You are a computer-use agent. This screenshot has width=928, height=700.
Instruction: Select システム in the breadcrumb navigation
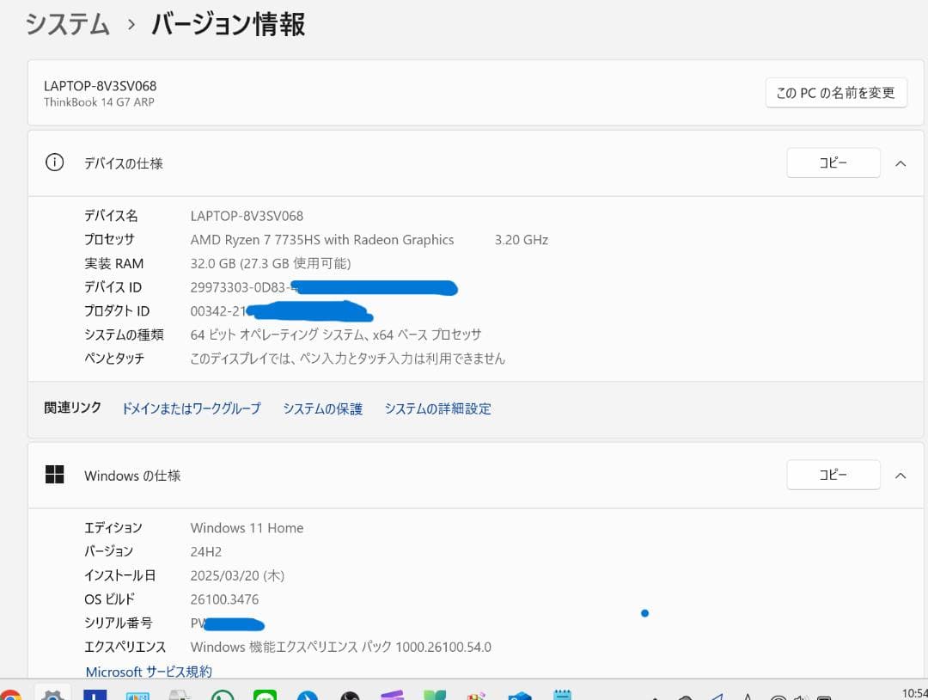[67, 24]
